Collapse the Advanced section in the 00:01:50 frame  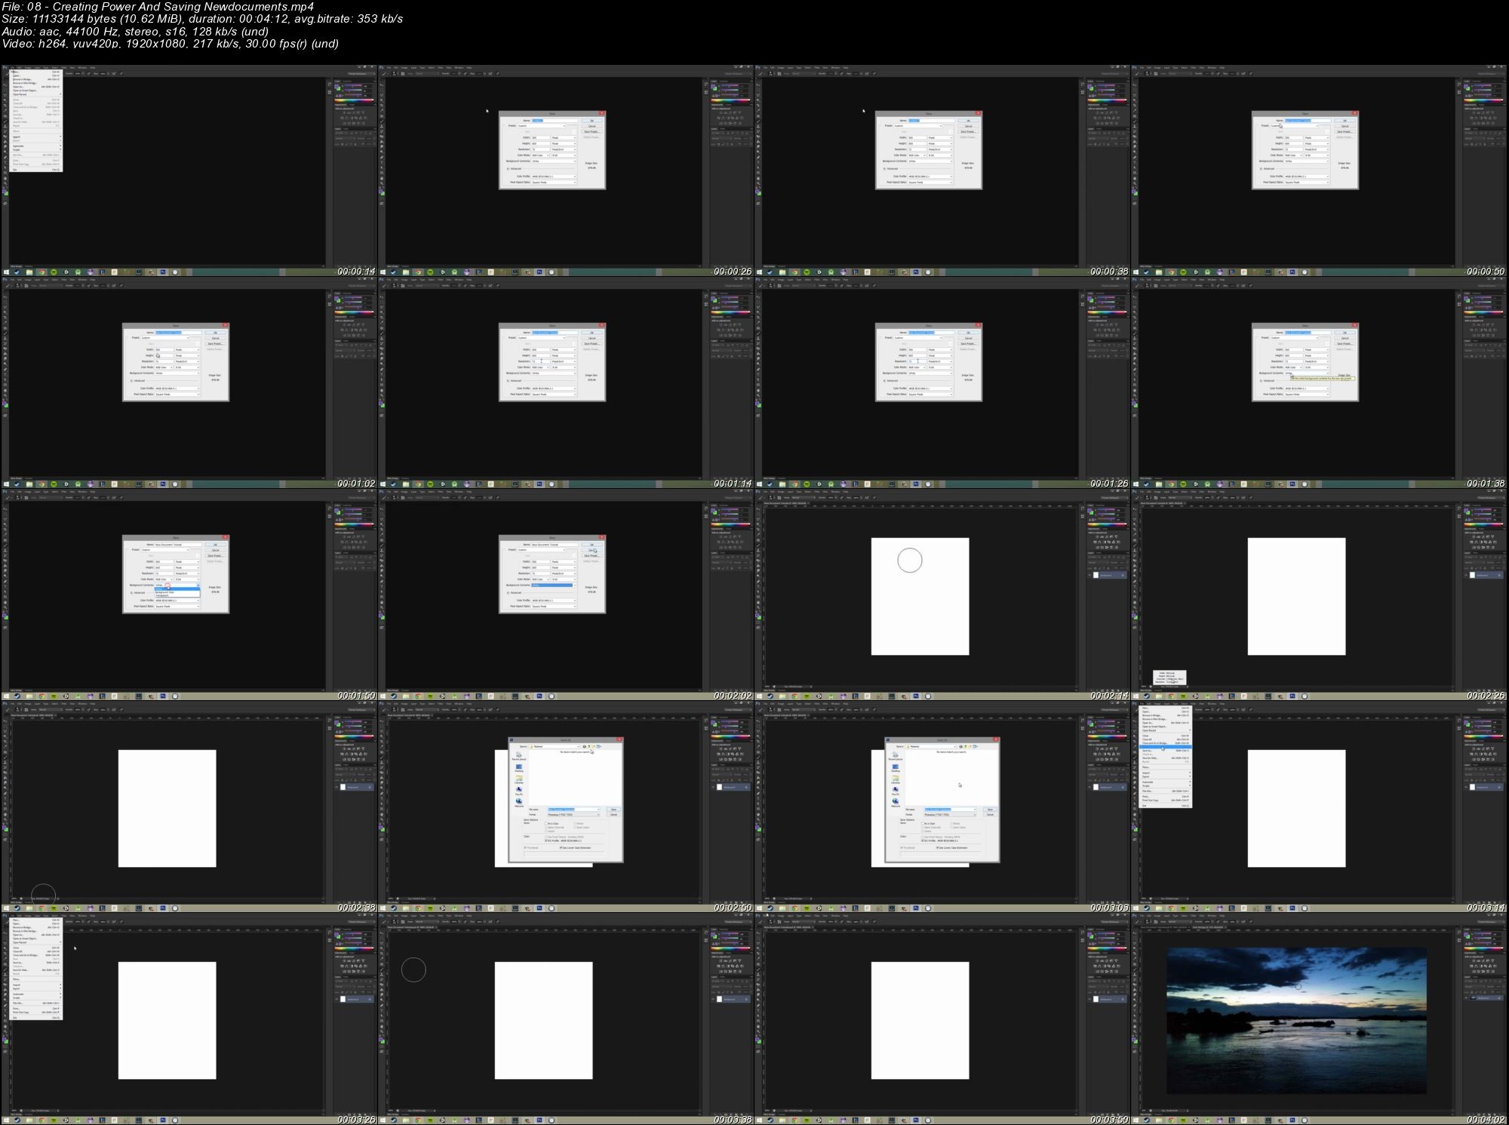click(131, 593)
